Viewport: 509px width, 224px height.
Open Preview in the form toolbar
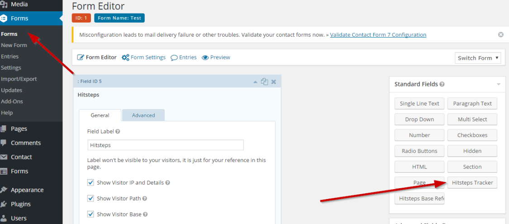point(220,57)
